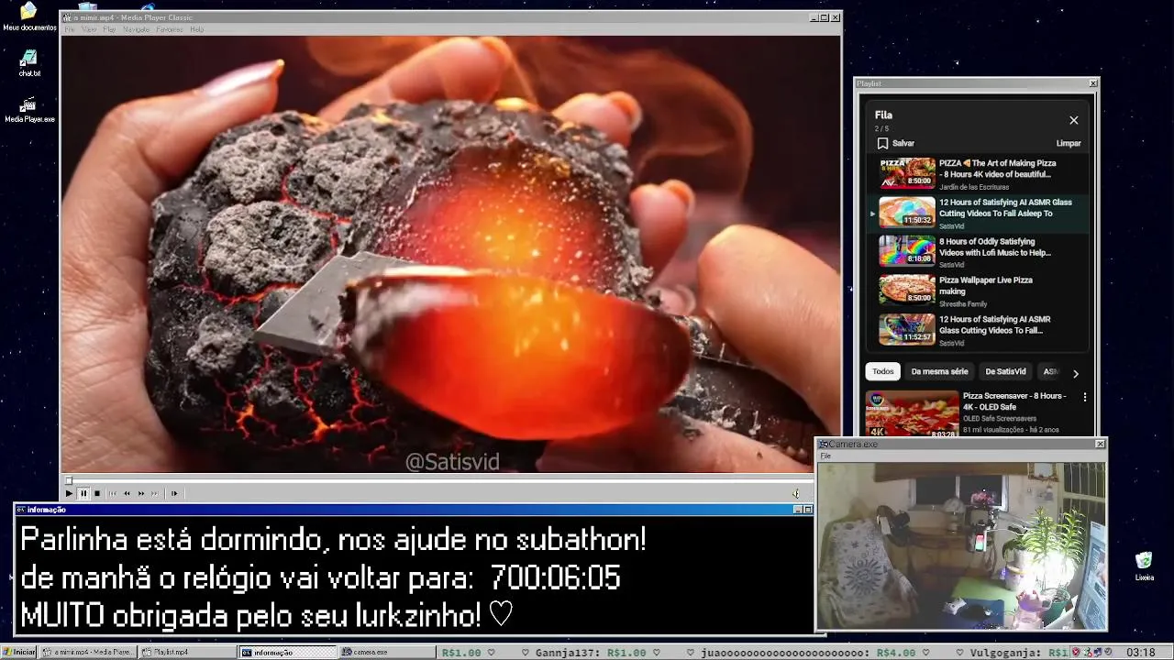Viewport: 1174px width, 660px height.
Task: Select Pizza Wallpaper Live Pizza making video
Action: [x=978, y=291]
